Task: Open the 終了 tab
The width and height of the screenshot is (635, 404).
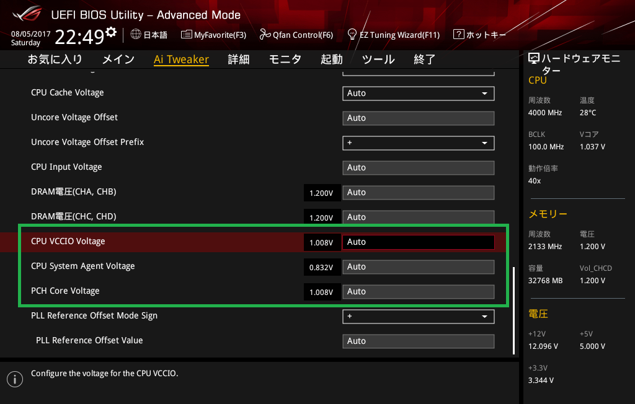Action: tap(424, 59)
